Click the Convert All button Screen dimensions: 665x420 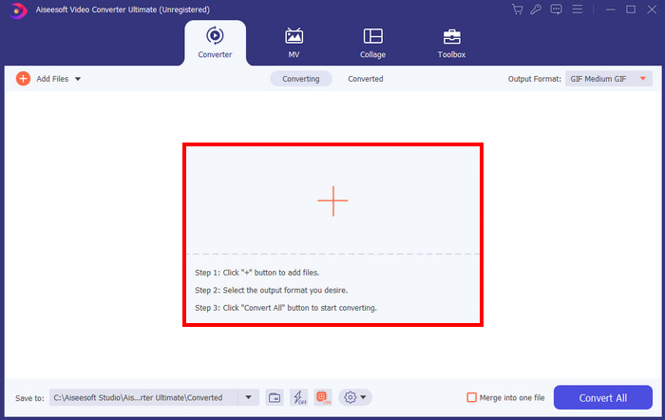602,397
